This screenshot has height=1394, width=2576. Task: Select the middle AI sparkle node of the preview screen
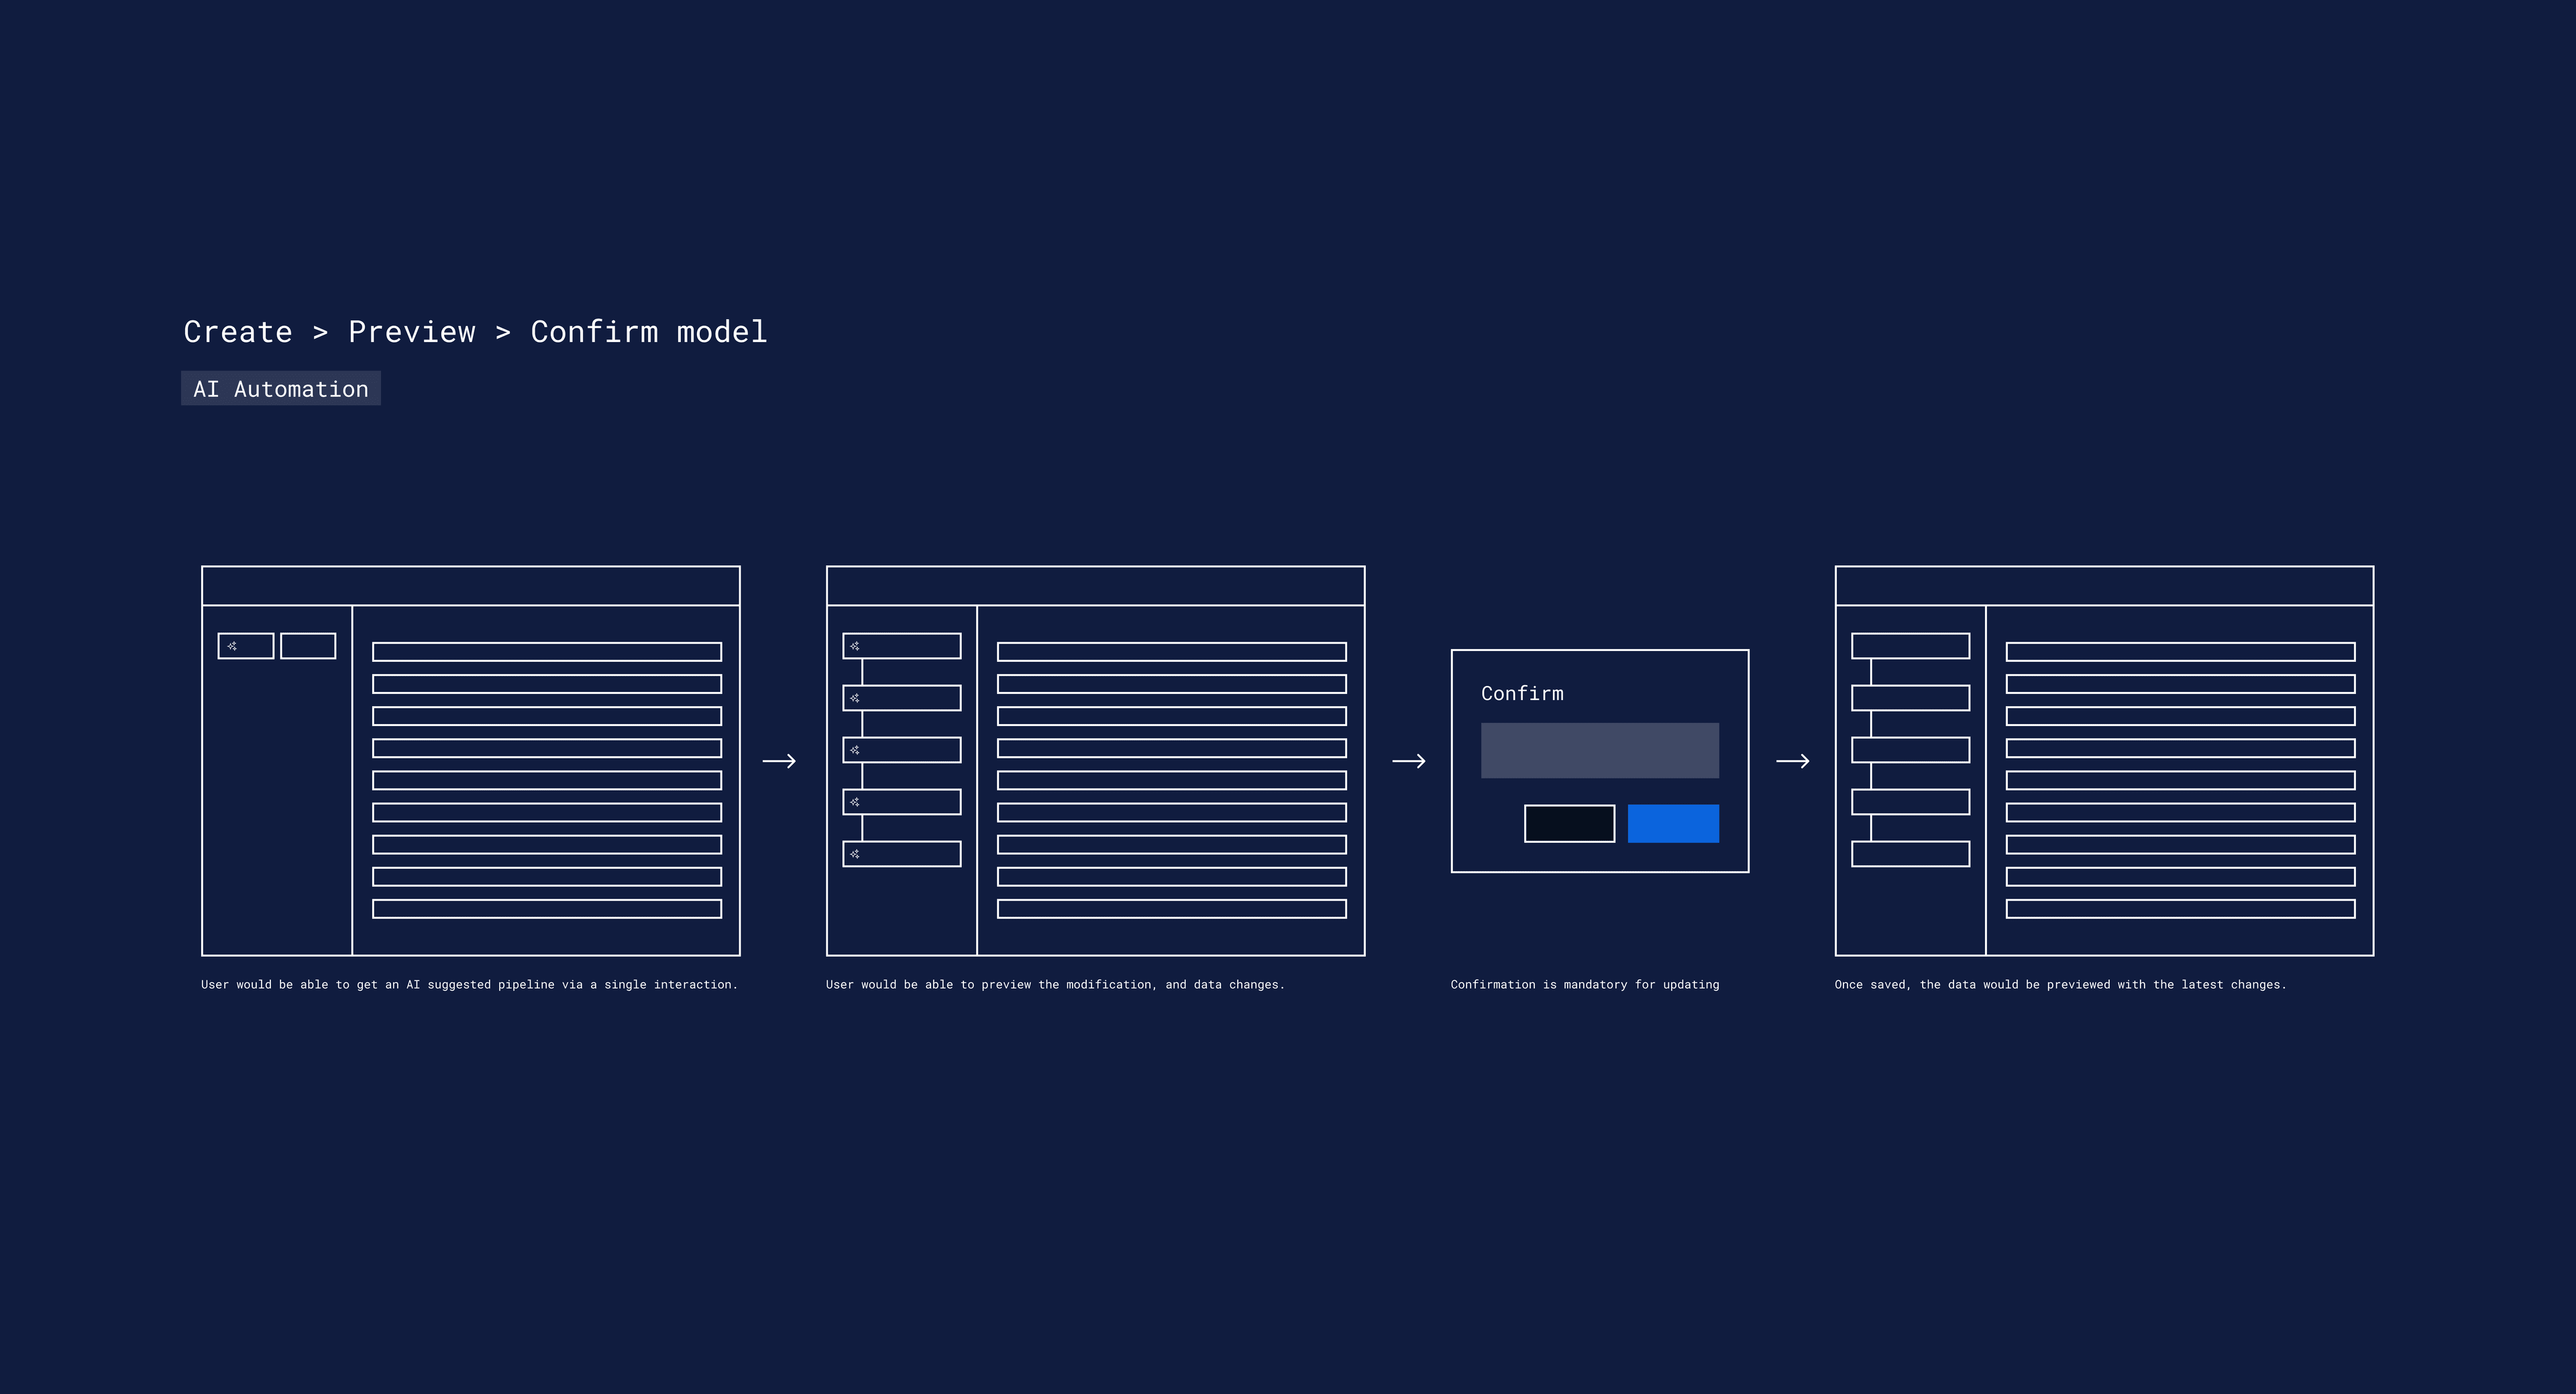(x=856, y=750)
